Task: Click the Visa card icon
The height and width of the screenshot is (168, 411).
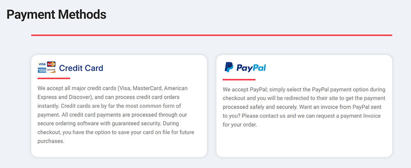Action: coord(42,64)
